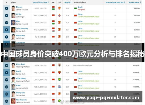Sort by Market value column

(135, 2)
